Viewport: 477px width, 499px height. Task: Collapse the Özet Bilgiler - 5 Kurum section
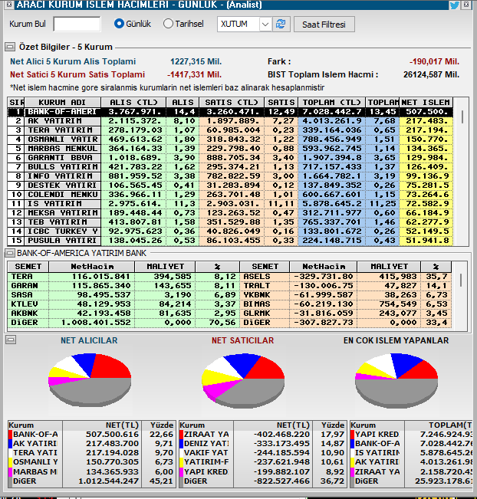12,48
